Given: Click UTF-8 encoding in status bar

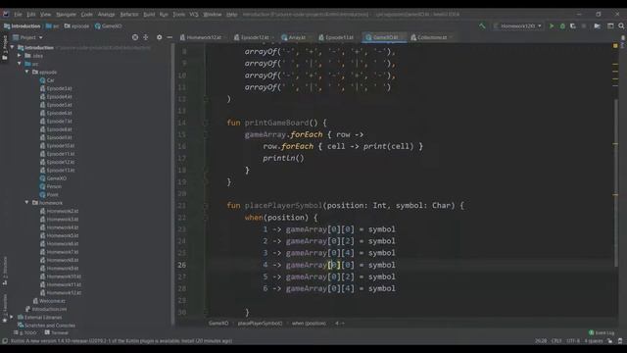Looking at the screenshot, I should 573,341.
